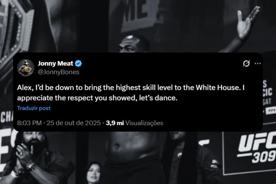Click the Visualizações label
The width and height of the screenshot is (276, 184).
click(x=144, y=123)
